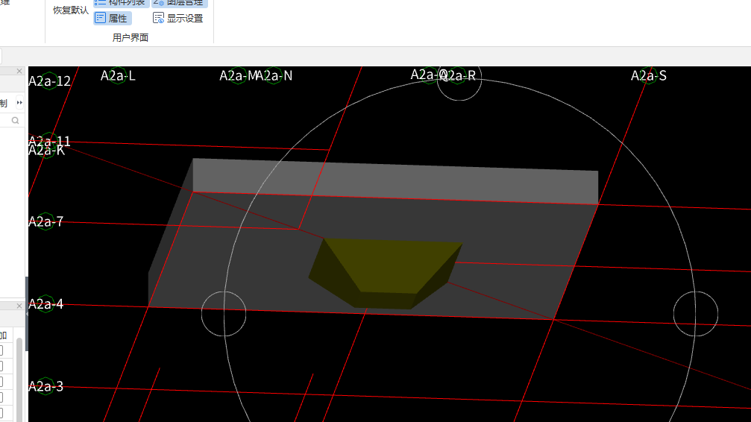
Task: Close the upper left side panel
Action: coord(19,71)
